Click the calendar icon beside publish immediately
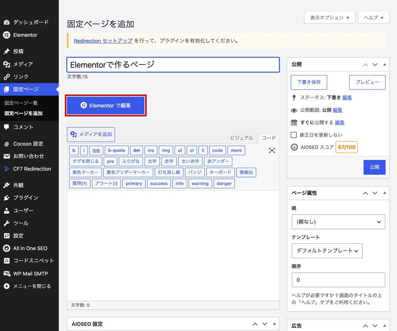The width and height of the screenshot is (397, 331). (x=294, y=123)
